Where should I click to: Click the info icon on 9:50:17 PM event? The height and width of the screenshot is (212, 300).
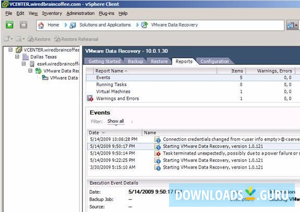click(x=158, y=147)
